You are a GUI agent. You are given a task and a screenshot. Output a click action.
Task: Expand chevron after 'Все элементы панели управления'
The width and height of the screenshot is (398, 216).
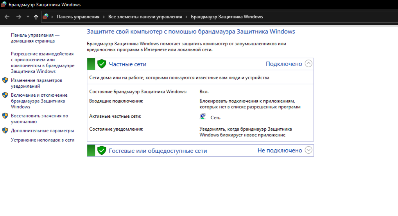186,17
